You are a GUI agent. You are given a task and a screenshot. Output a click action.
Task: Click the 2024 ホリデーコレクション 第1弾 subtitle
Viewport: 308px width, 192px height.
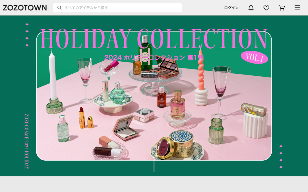point(154,58)
